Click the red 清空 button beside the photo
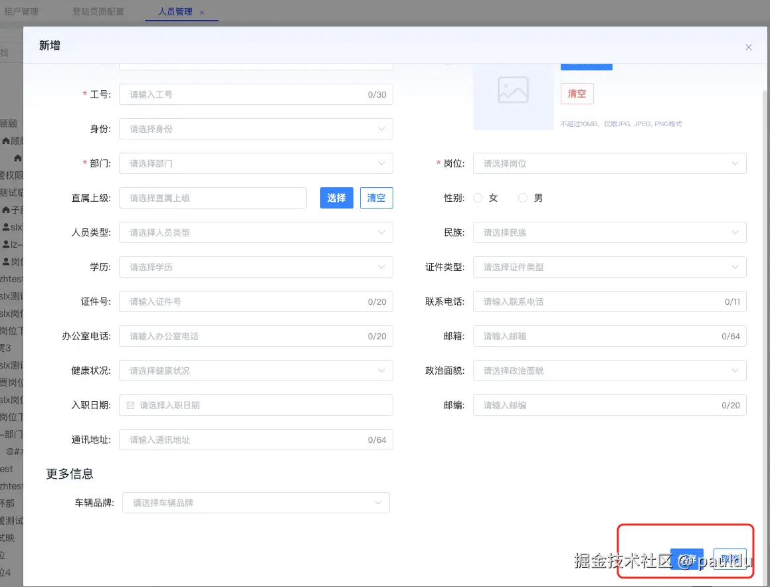Viewport: 770px width, 587px height. point(577,94)
